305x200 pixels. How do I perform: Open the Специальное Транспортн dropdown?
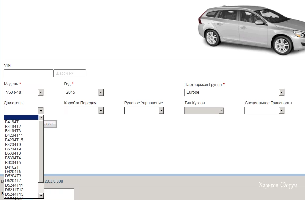tap(265, 111)
